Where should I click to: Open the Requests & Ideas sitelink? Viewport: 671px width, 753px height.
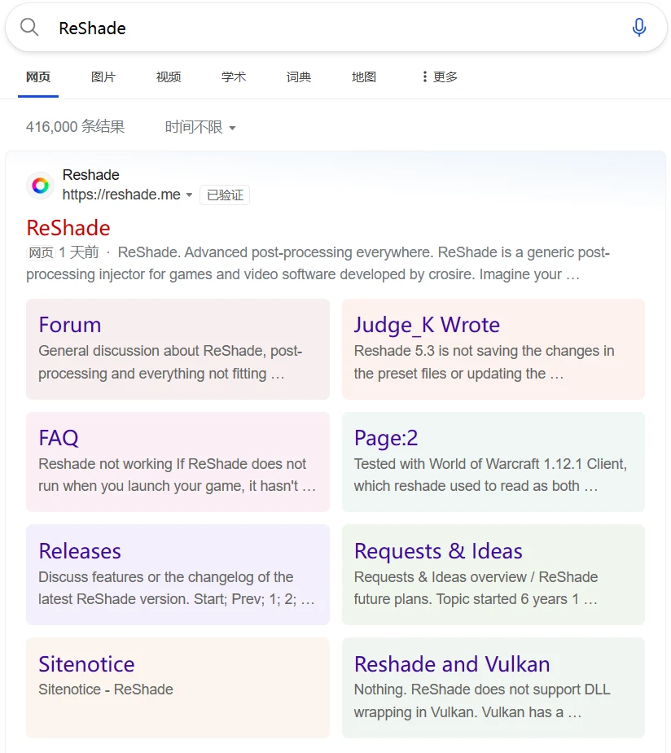(438, 551)
